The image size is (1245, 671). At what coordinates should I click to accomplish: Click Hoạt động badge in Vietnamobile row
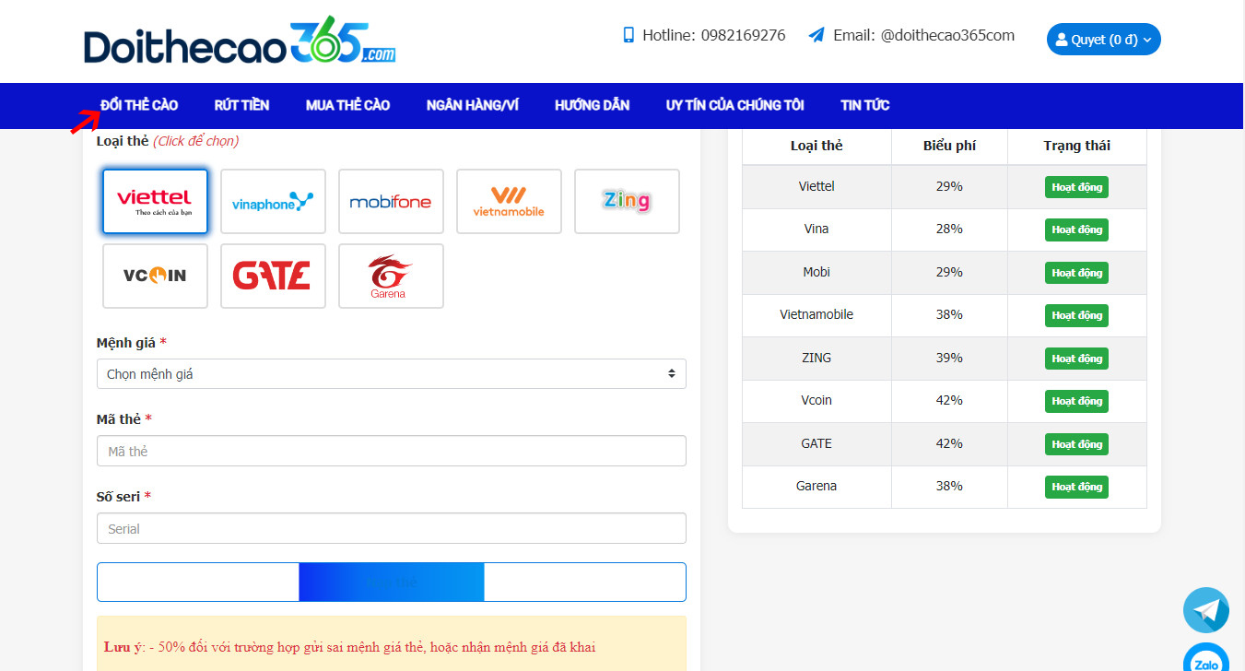tap(1076, 315)
